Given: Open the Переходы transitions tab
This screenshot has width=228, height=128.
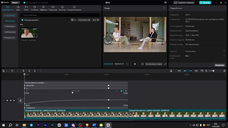Looking at the screenshot, I should click(x=53, y=8).
